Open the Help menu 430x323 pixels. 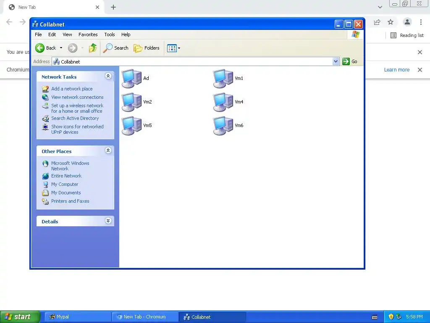(x=126, y=34)
